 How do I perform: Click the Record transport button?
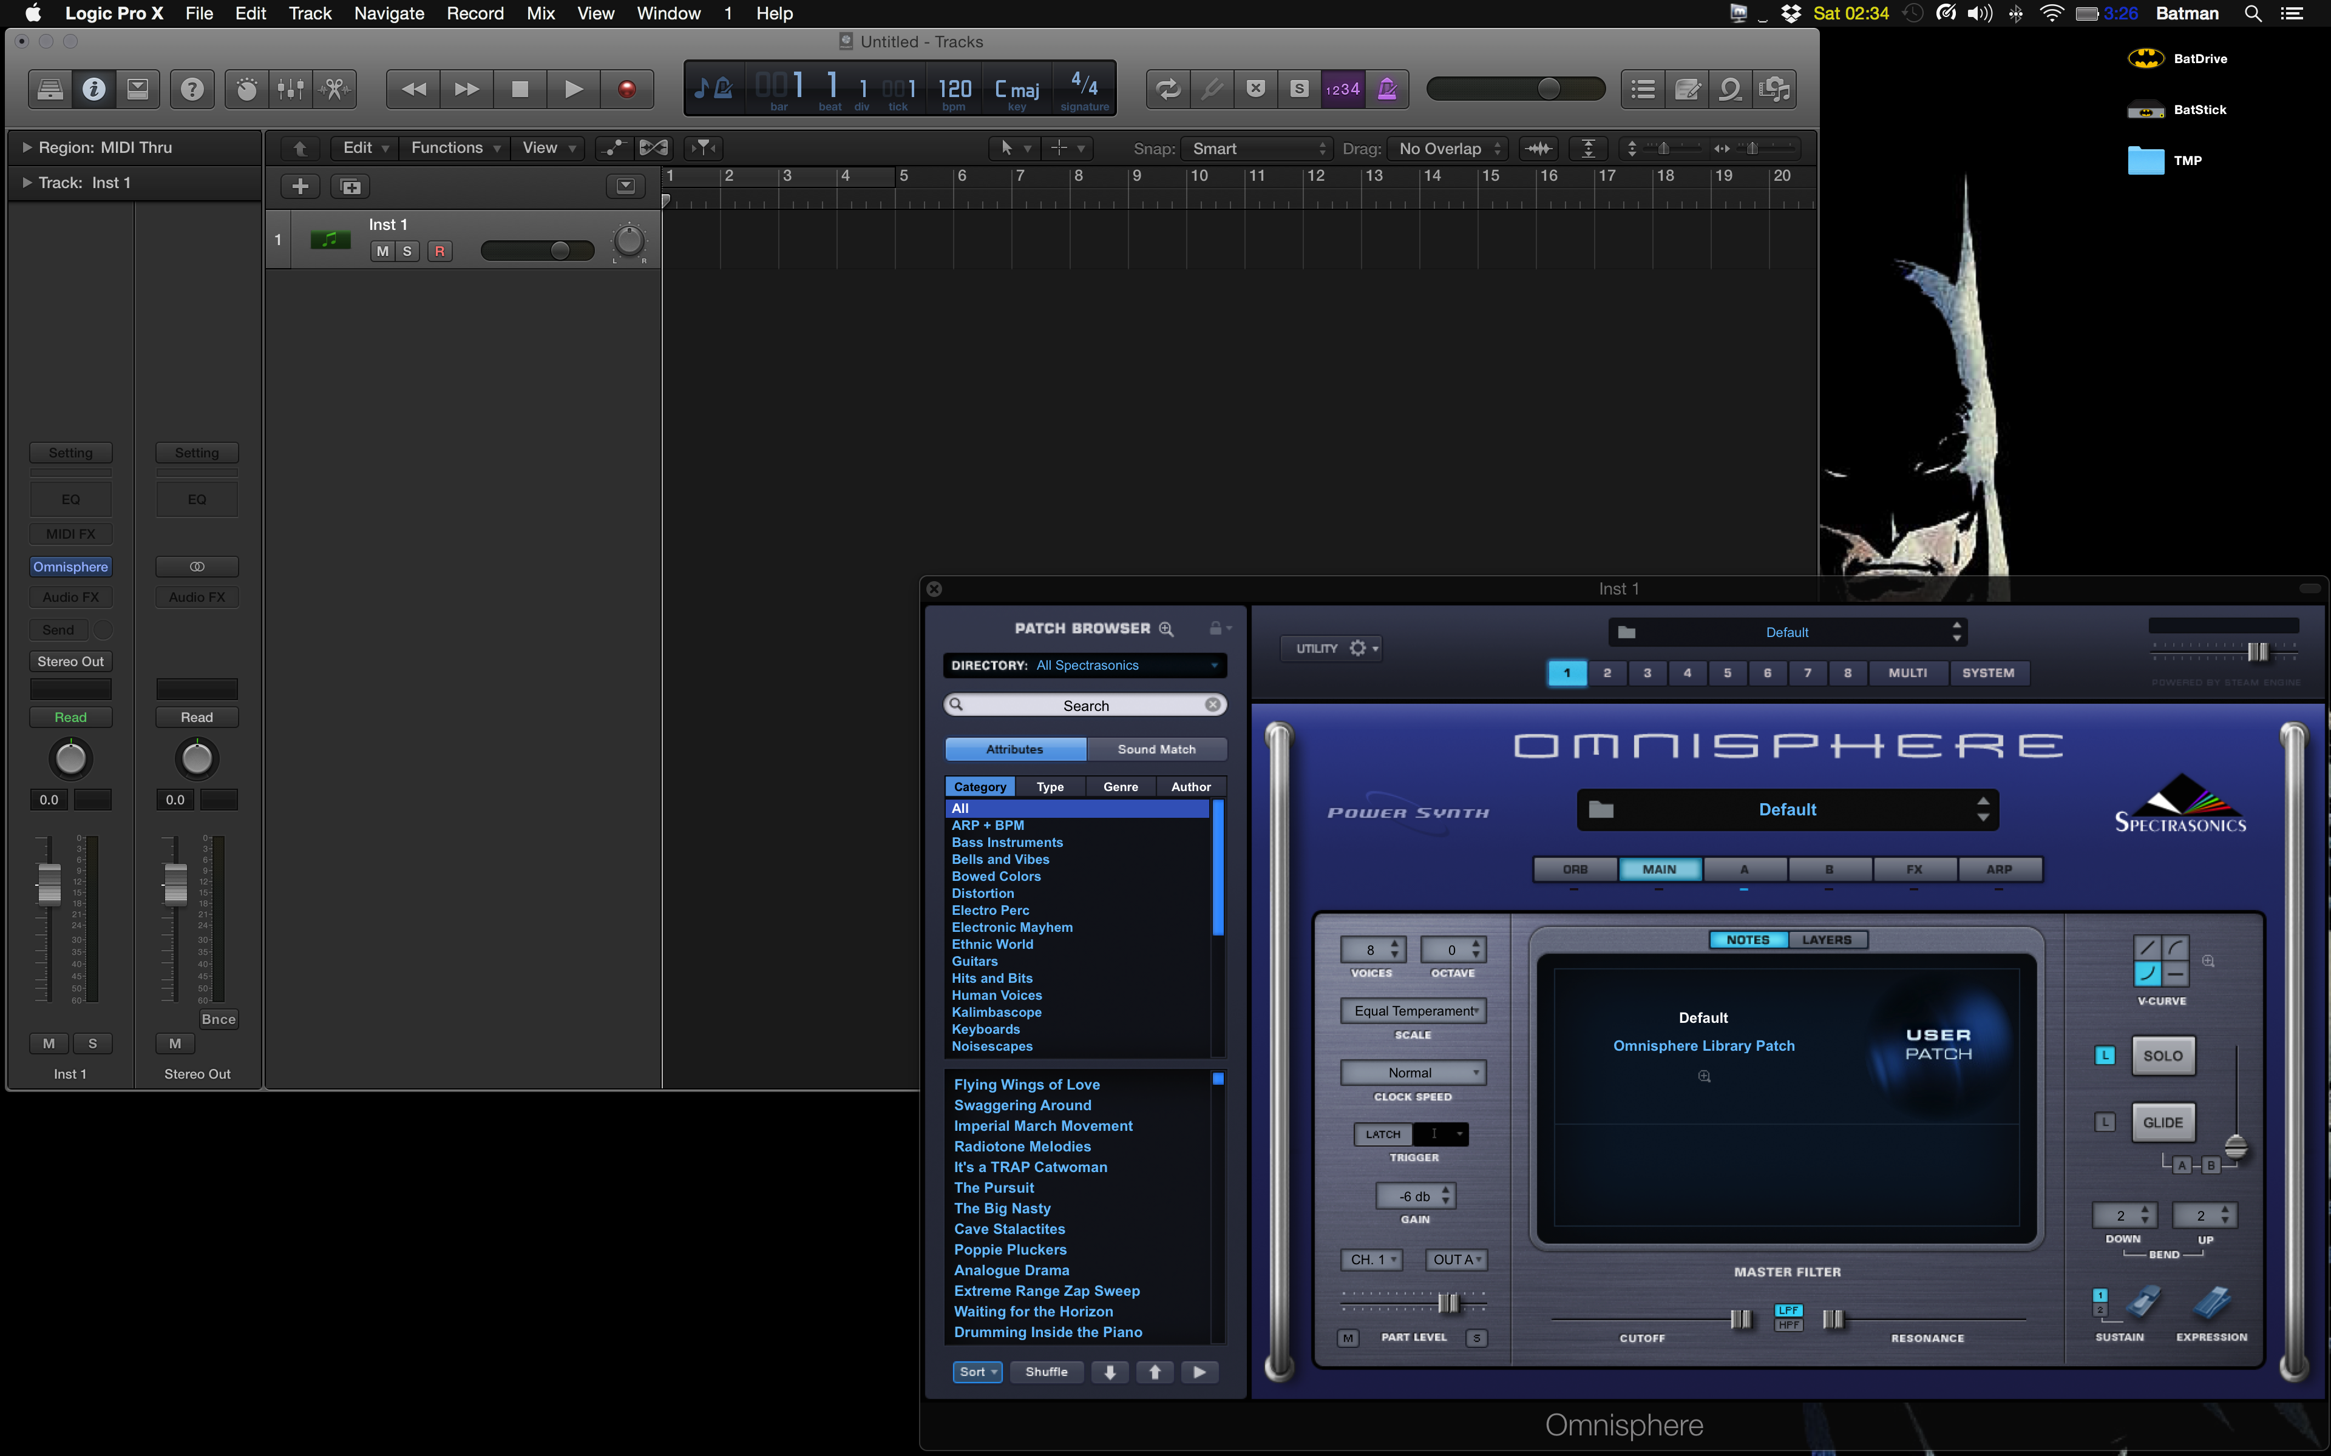[x=627, y=90]
